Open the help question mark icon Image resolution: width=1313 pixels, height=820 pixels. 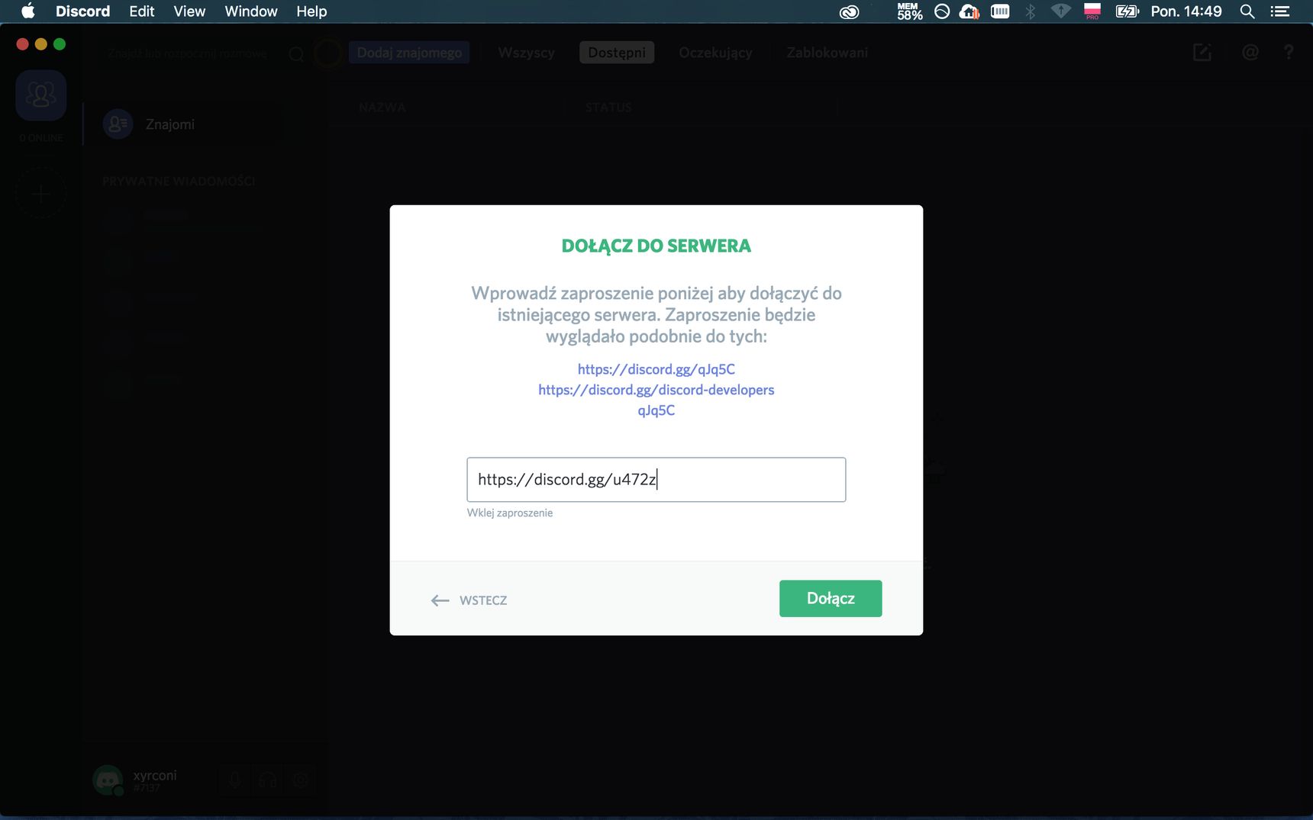coord(1289,52)
